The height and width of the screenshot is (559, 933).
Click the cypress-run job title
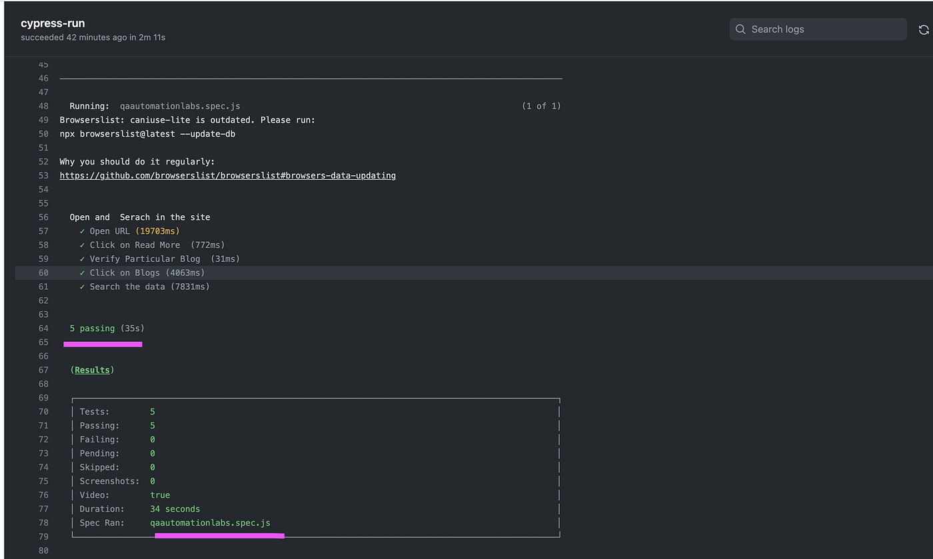click(x=53, y=23)
